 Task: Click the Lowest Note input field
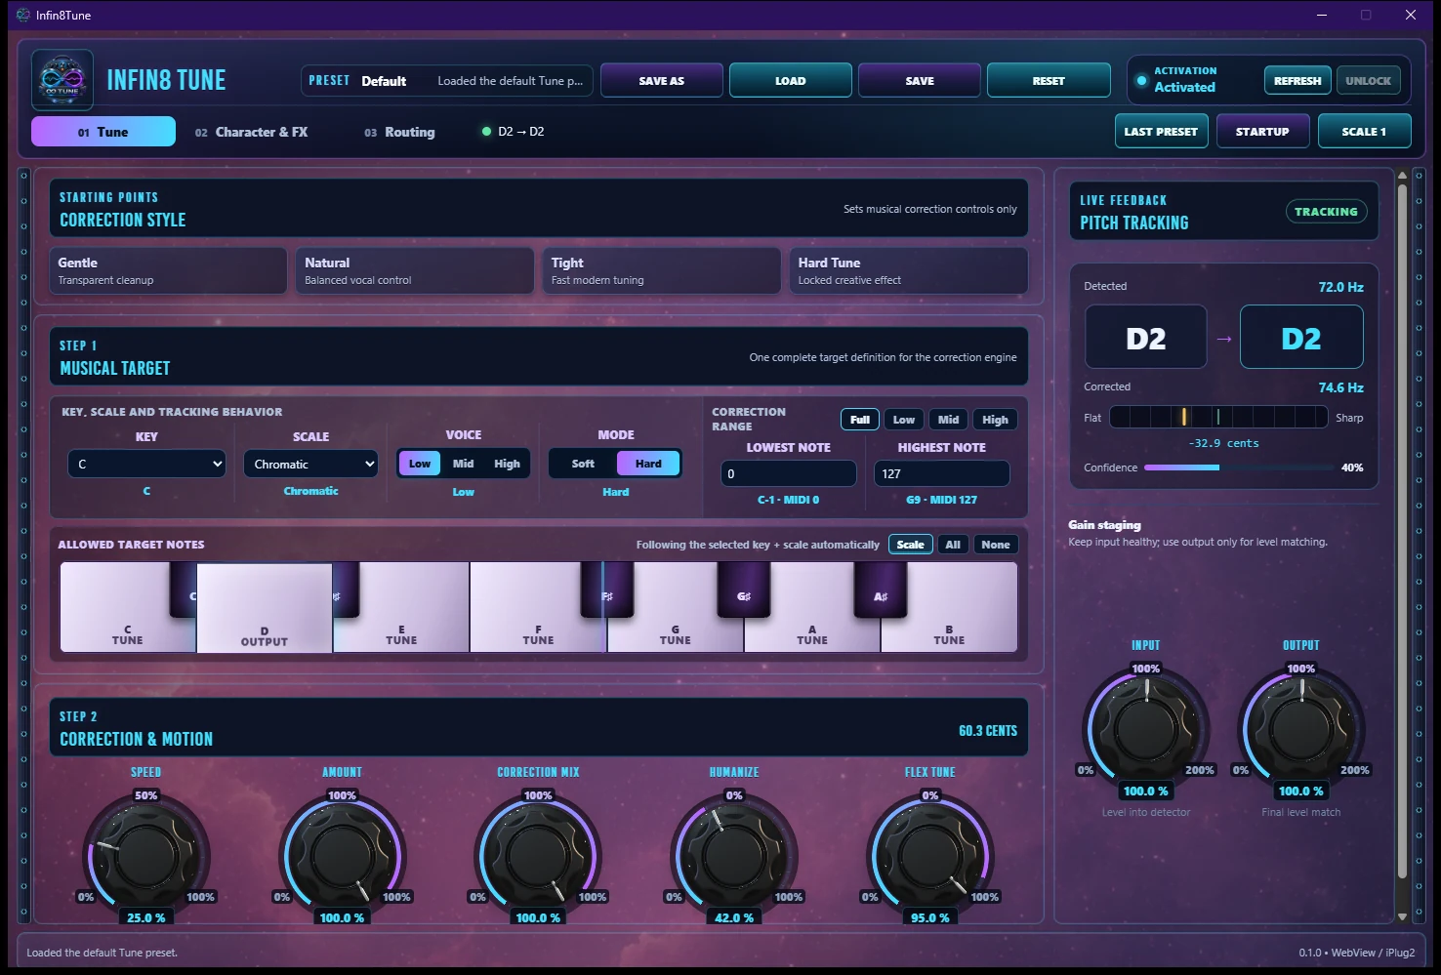pyautogui.click(x=789, y=473)
